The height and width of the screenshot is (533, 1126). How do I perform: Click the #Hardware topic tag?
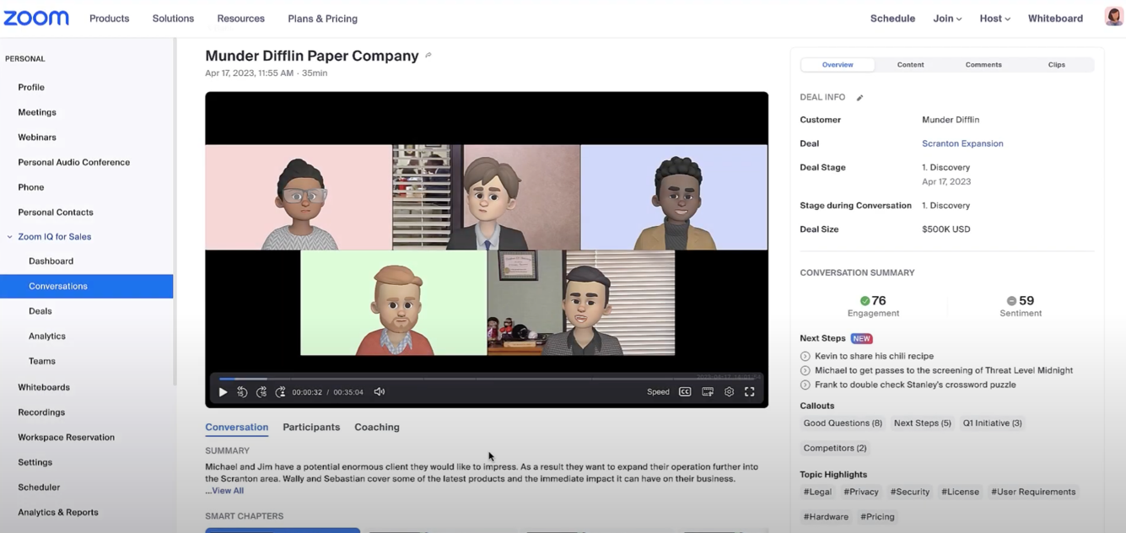(826, 517)
